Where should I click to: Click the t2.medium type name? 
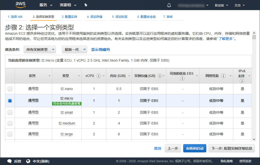click(67, 123)
